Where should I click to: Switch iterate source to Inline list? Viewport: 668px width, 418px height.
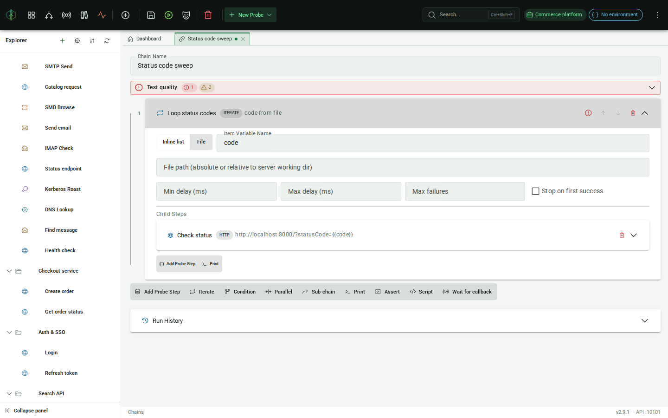tap(173, 142)
